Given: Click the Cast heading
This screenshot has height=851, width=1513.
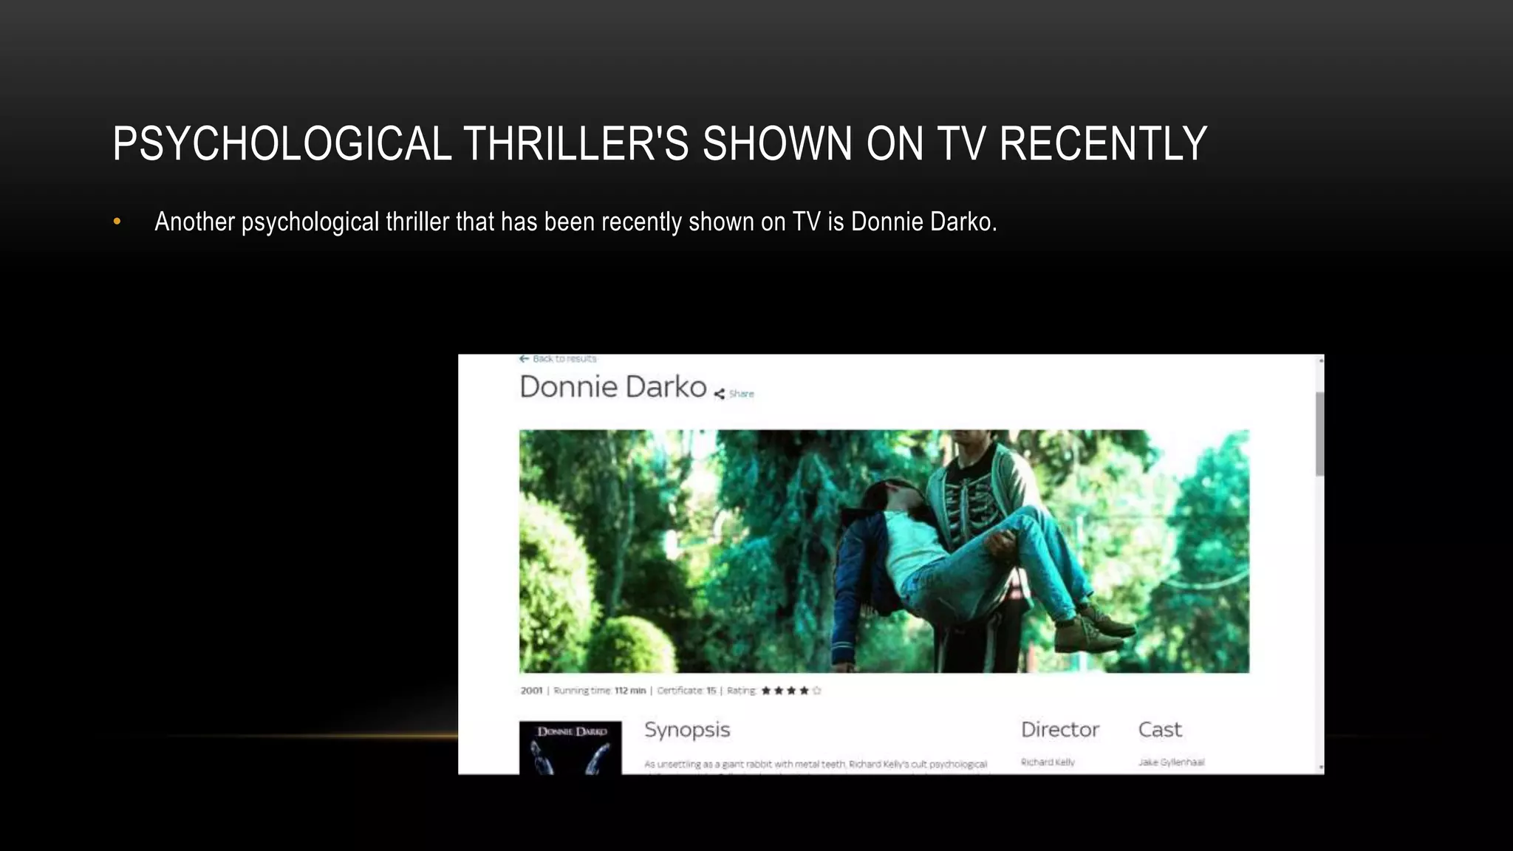Looking at the screenshot, I should coord(1160,730).
